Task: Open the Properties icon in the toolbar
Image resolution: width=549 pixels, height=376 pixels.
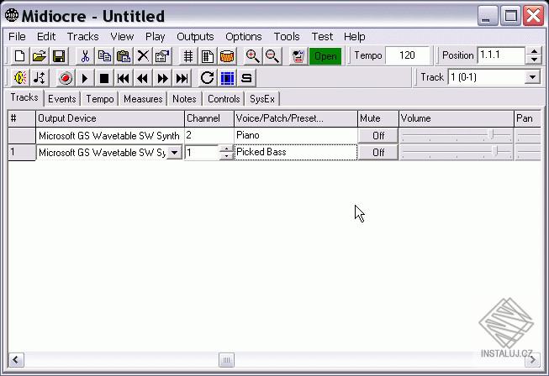Action: pyautogui.click(x=162, y=56)
